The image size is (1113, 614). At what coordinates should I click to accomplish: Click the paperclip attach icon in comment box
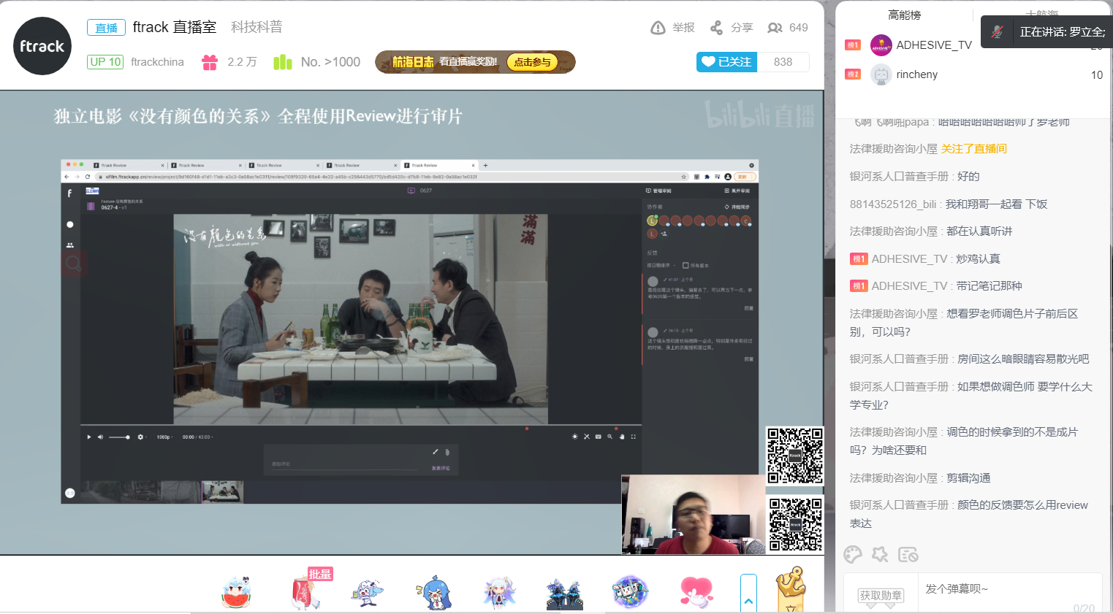pyautogui.click(x=447, y=452)
